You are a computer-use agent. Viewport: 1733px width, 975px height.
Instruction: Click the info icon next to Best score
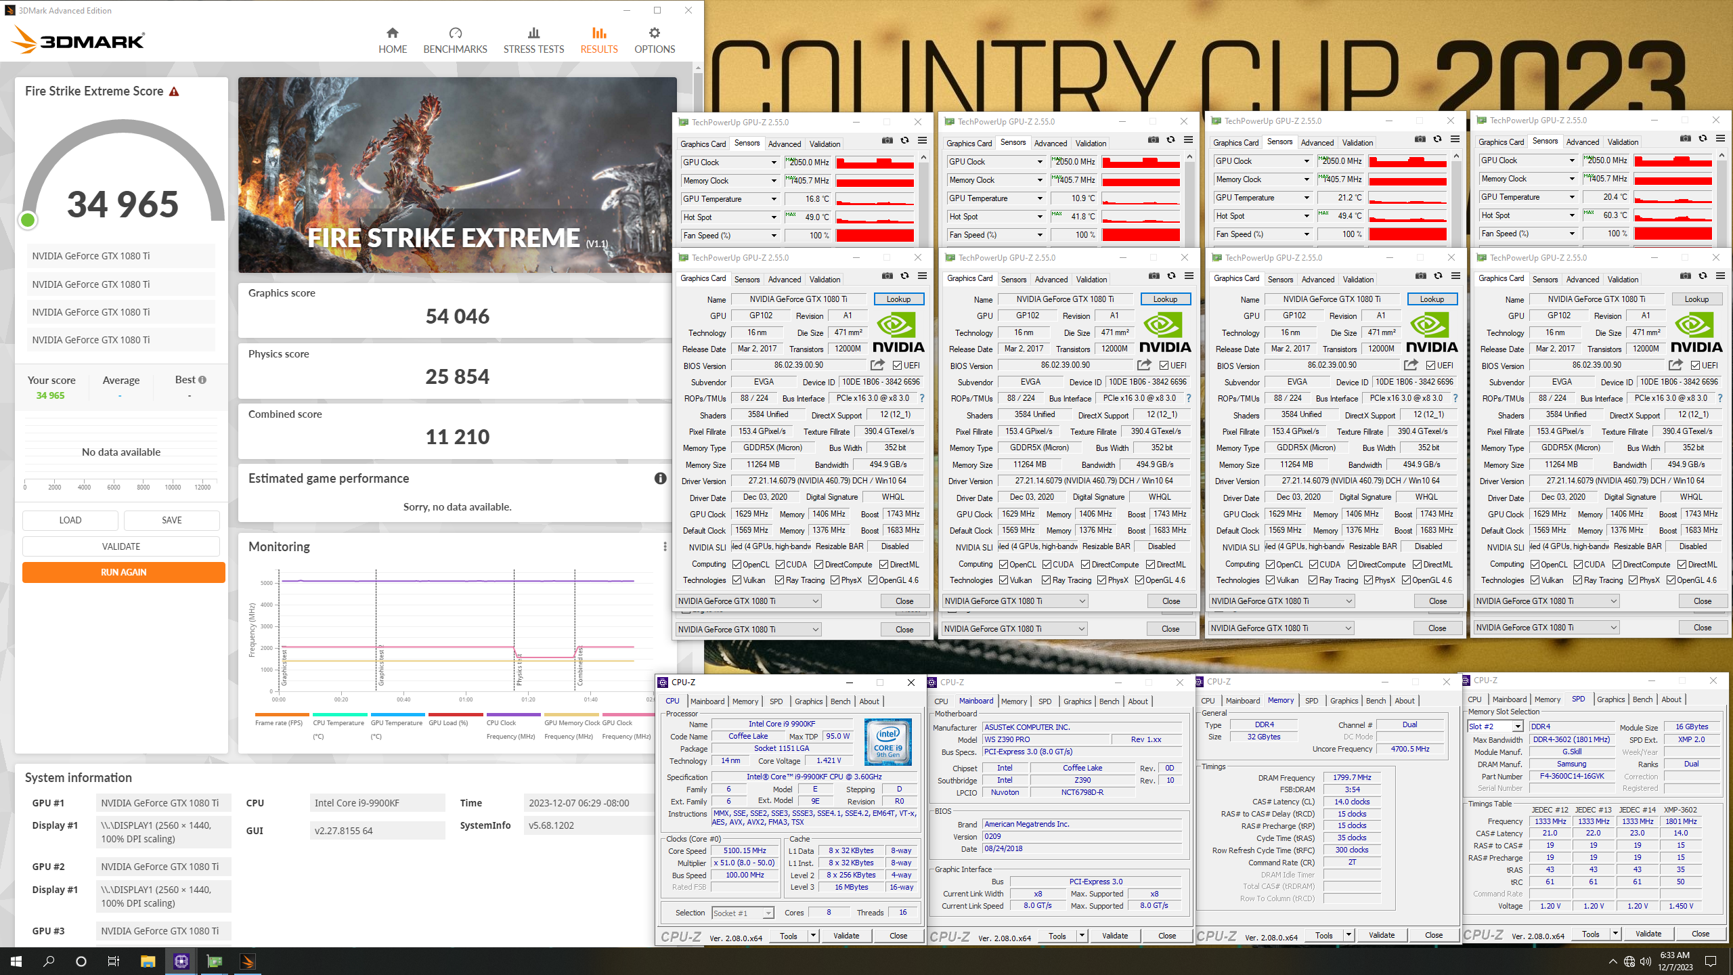(x=202, y=380)
